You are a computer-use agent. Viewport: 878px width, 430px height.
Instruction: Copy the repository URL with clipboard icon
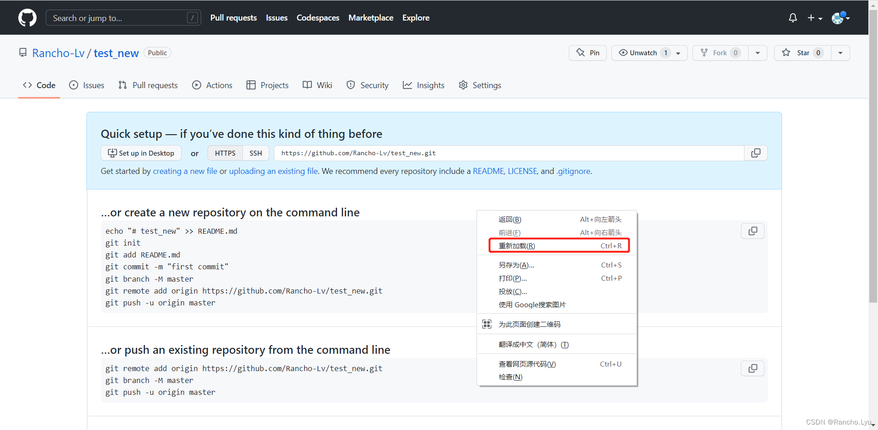point(756,153)
